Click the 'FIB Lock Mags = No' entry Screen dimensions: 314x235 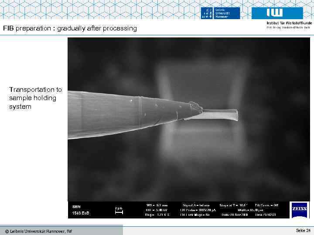tap(195, 215)
